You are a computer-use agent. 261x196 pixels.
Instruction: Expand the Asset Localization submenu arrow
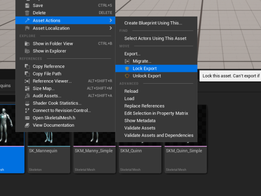click(110, 28)
